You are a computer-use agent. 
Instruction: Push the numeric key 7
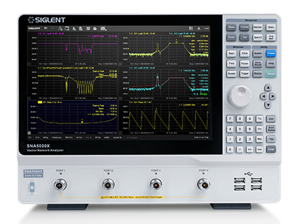(230, 119)
